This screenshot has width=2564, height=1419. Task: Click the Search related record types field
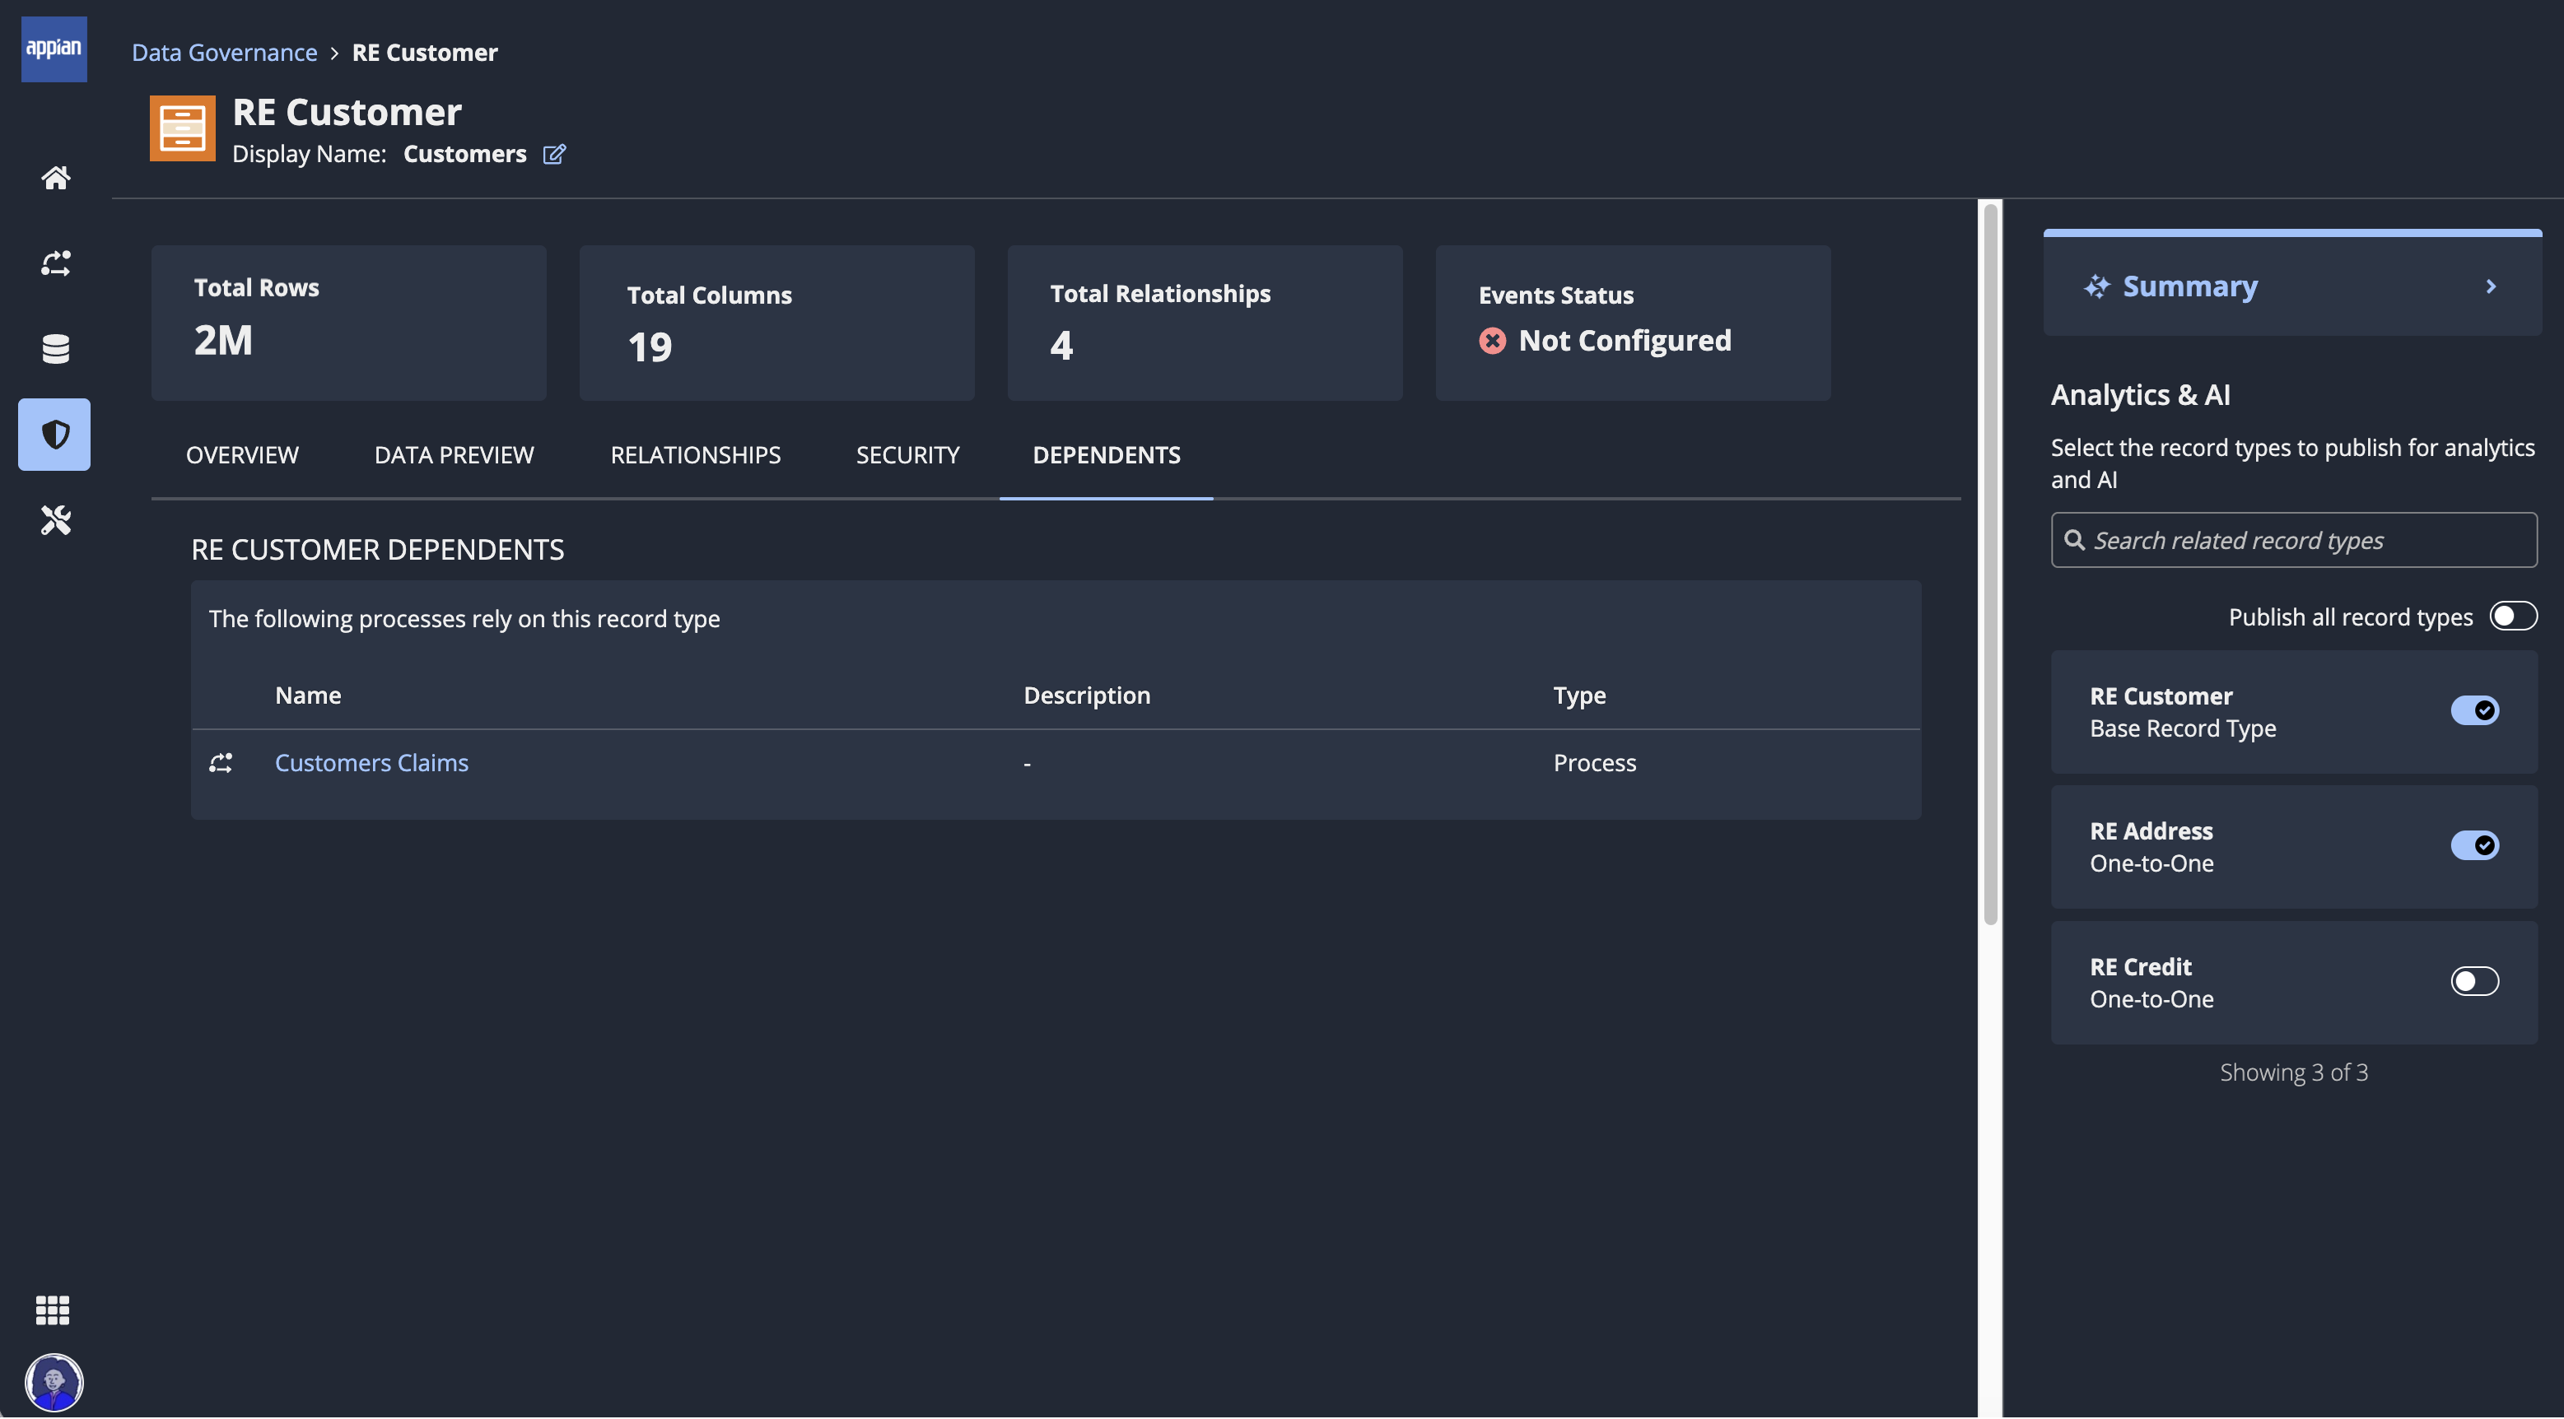(2293, 540)
